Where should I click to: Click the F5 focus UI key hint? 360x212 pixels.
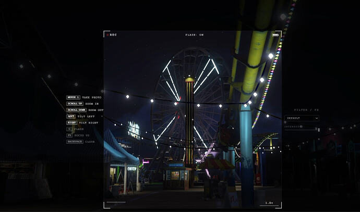pyautogui.click(x=69, y=135)
